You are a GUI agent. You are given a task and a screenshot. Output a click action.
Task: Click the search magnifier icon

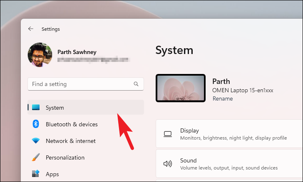(x=136, y=84)
